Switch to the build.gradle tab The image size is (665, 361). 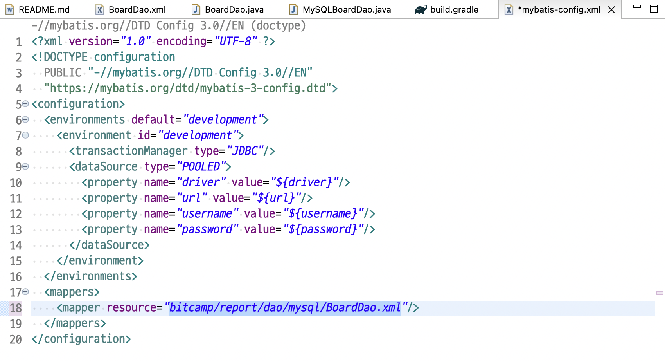[x=447, y=9]
